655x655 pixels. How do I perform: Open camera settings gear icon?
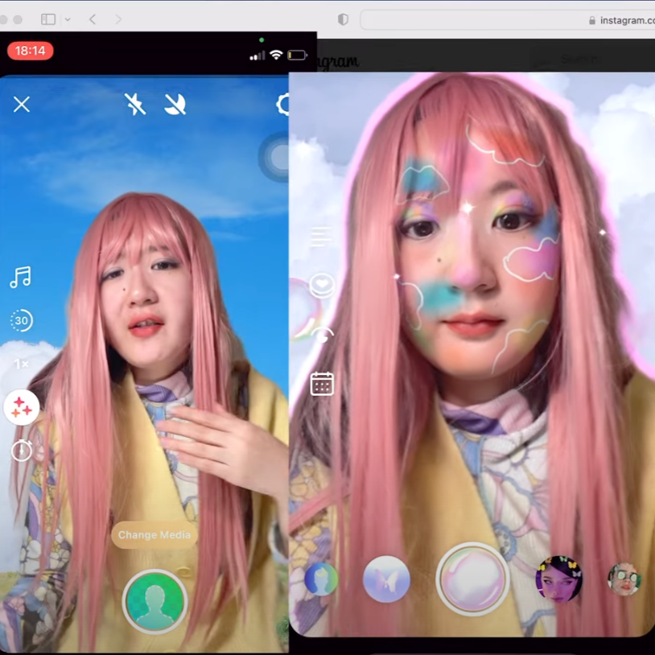283,105
